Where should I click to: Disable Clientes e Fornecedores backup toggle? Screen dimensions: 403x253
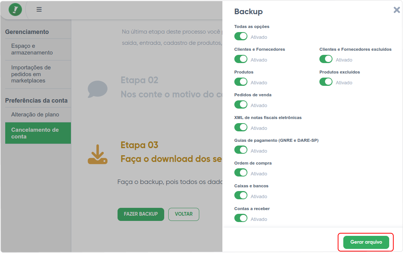[241, 59]
